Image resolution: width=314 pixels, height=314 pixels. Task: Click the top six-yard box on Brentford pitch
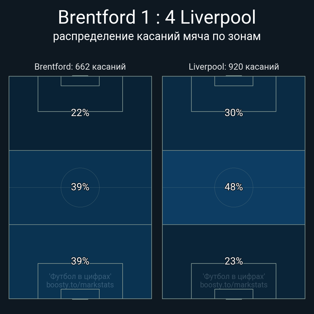click(x=80, y=81)
